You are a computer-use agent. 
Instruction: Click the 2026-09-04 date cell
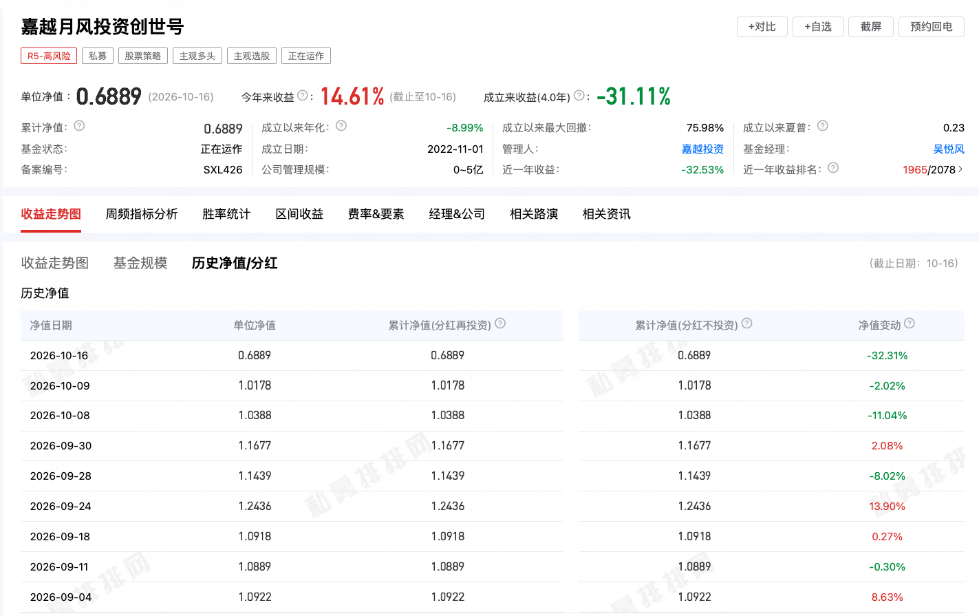click(61, 597)
